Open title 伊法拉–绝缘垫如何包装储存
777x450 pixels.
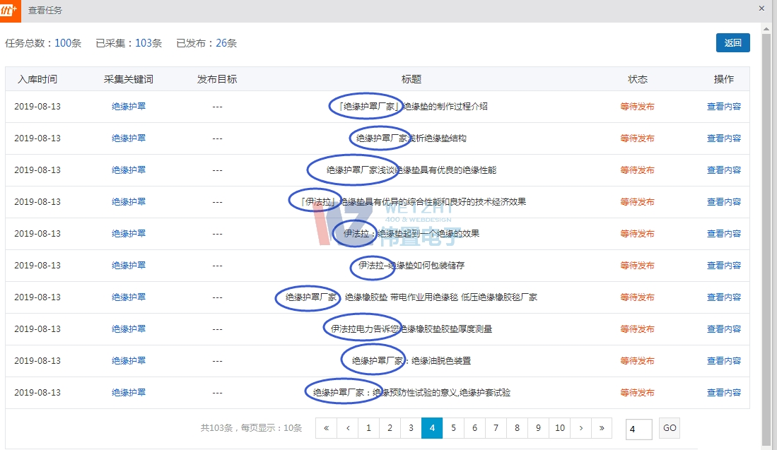[x=411, y=266]
